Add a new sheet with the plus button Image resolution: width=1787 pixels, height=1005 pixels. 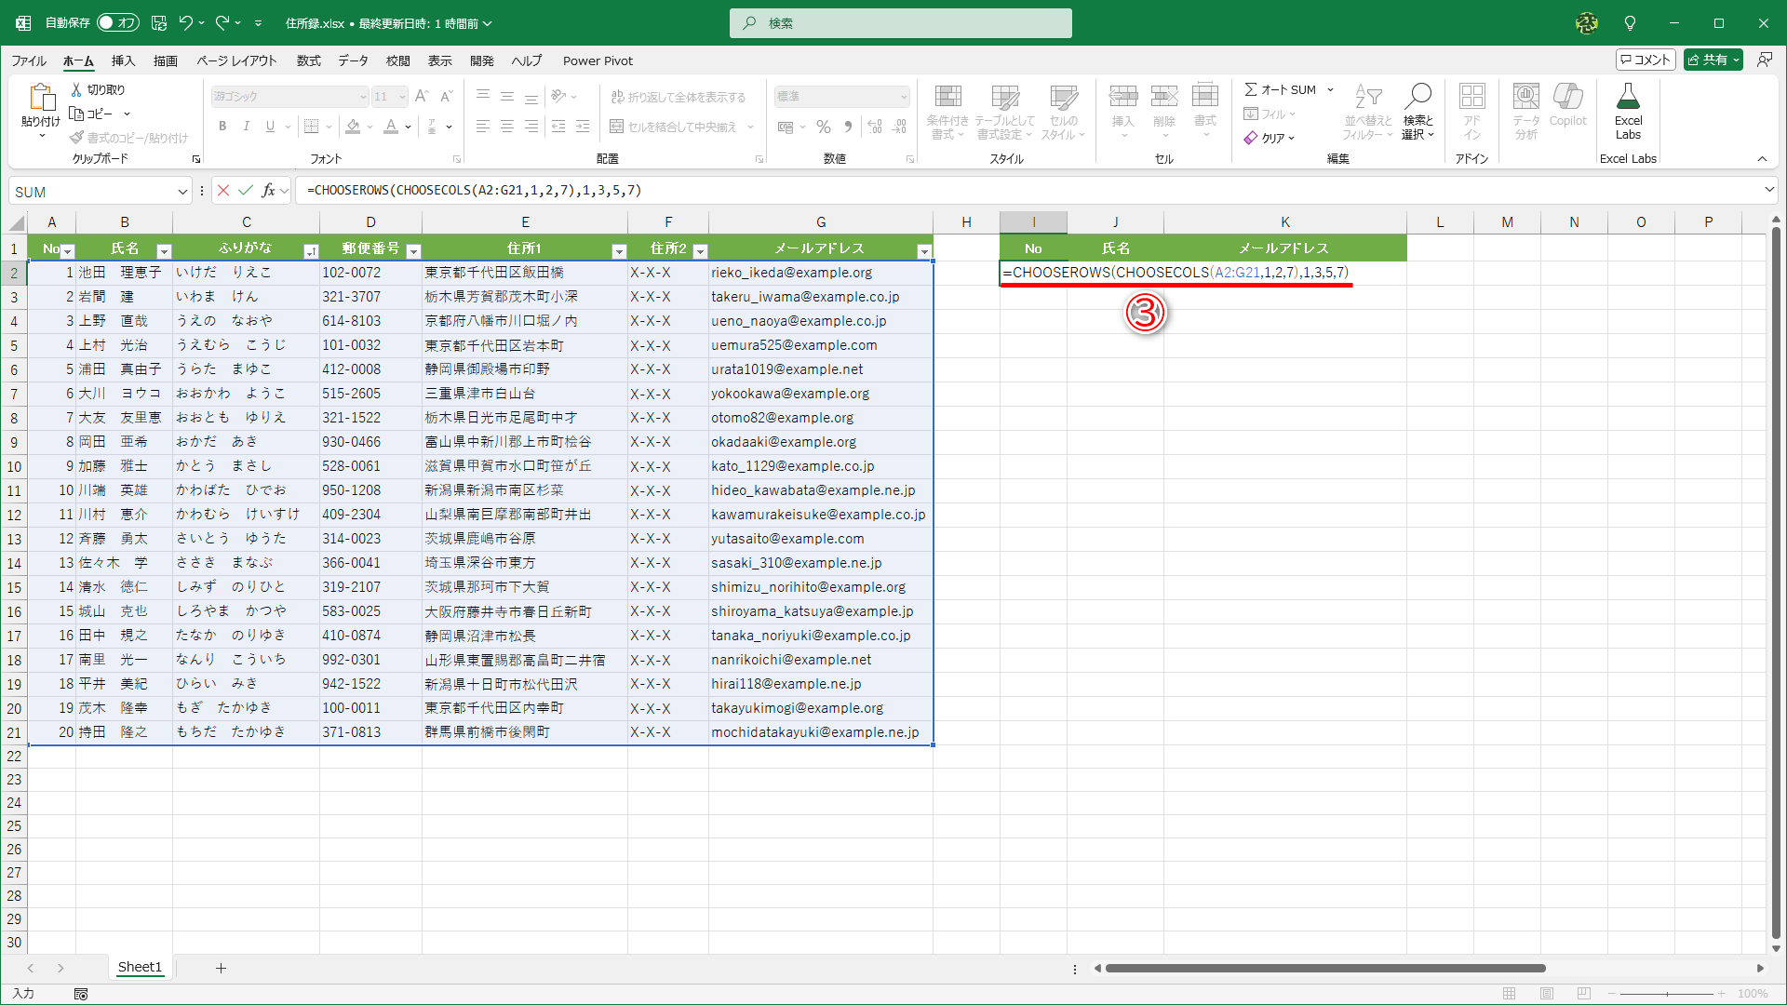[x=221, y=968]
